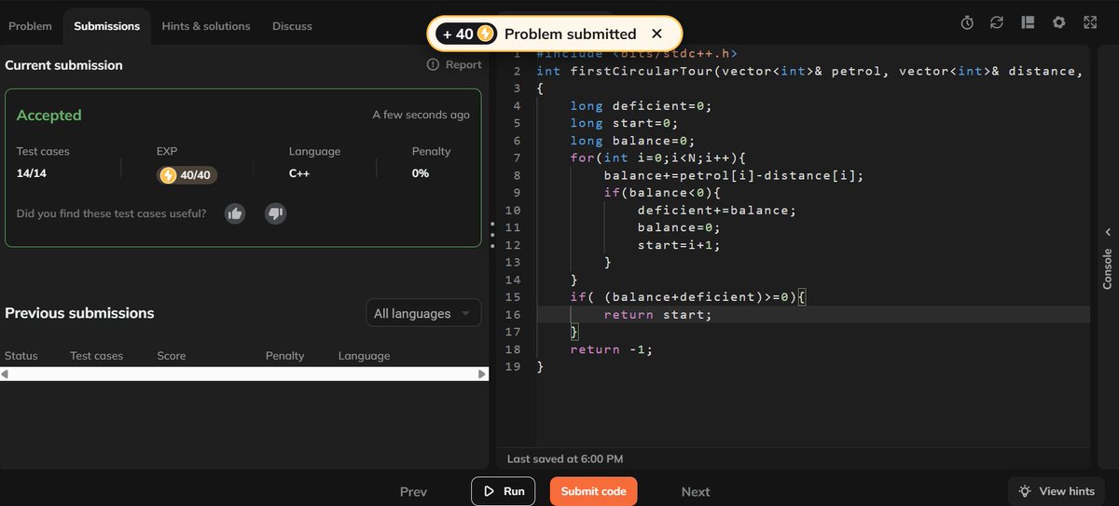The width and height of the screenshot is (1119, 506).
Task: Start the stopwatch timer icon
Action: pyautogui.click(x=968, y=22)
